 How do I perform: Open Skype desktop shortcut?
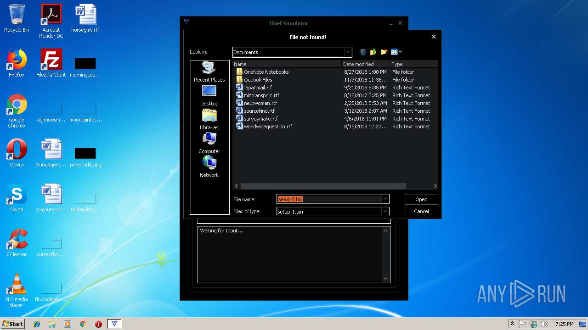(17, 198)
